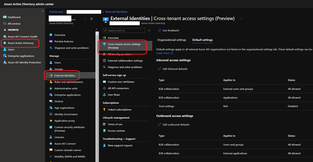The image size is (313, 162).
Task: Click the Azure AD Connect Health icon
Action: coord(5,36)
